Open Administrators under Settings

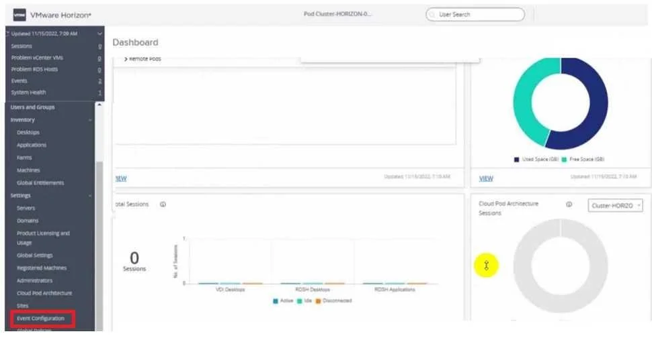34,280
